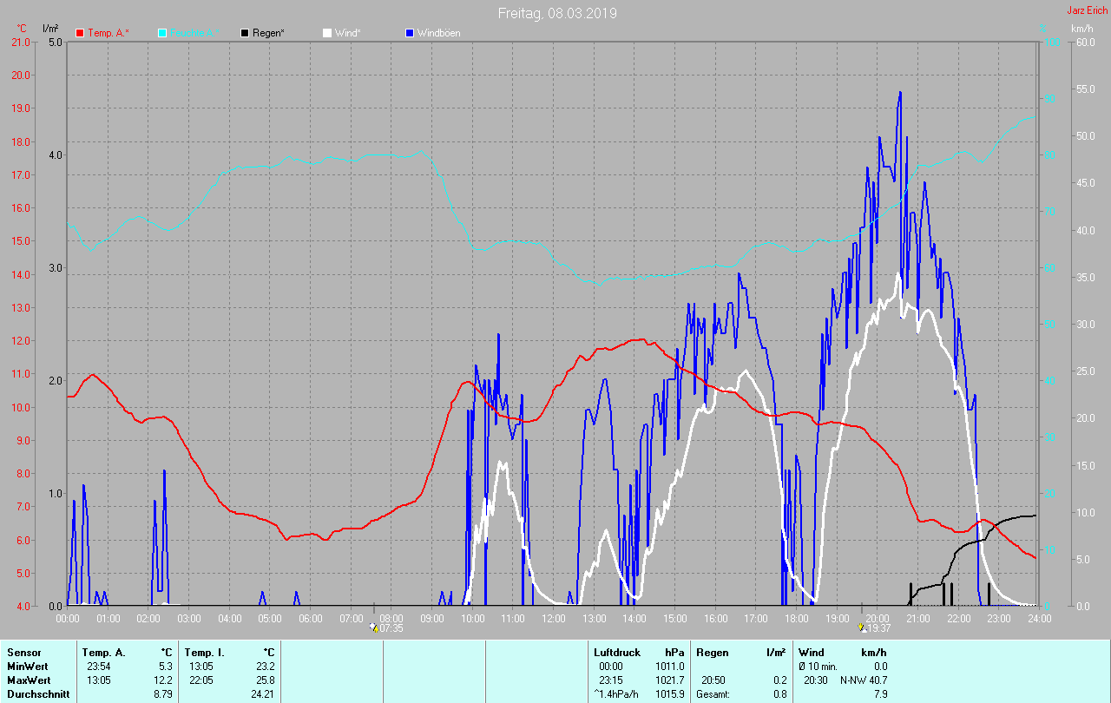Click the 'Jarz Erich' author label
Image resolution: width=1111 pixels, height=703 pixels.
pos(1087,10)
